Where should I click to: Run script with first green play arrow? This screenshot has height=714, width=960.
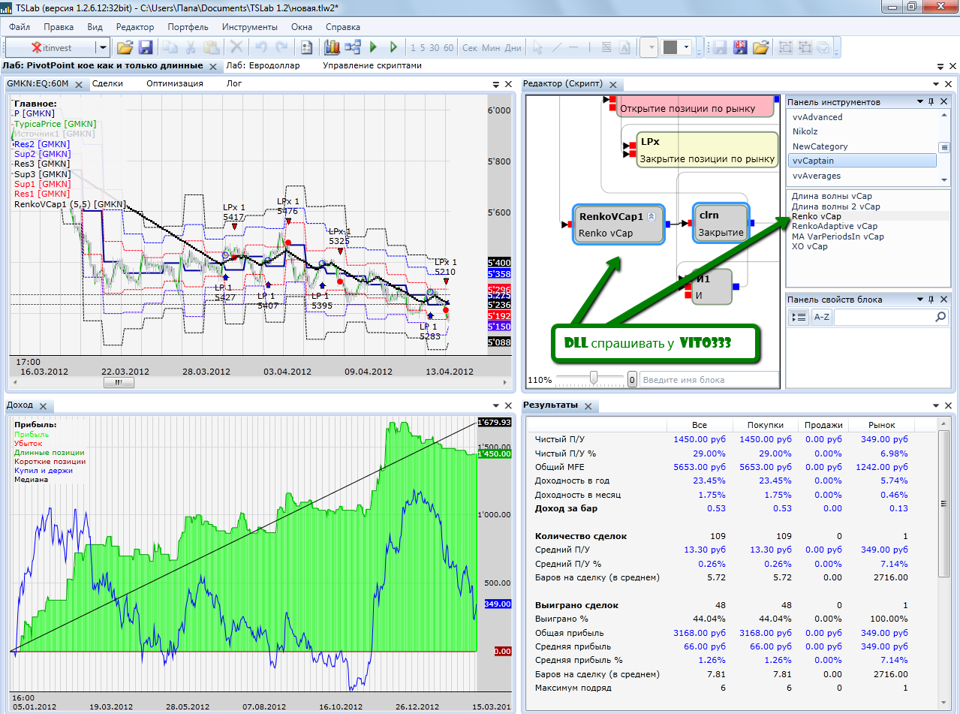(374, 47)
